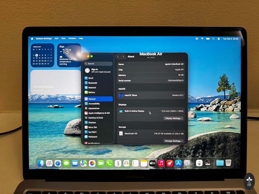Click the Storage Settings... button

pyautogui.click(x=173, y=141)
